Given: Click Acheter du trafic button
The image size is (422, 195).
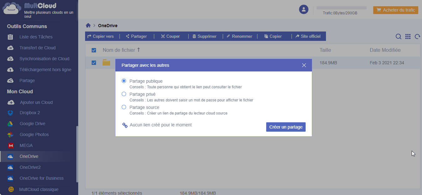Looking at the screenshot, I should click(396, 10).
